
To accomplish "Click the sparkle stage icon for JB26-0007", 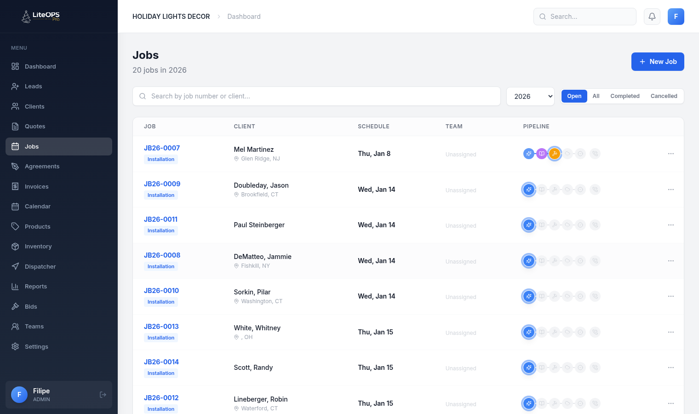I will pos(529,154).
